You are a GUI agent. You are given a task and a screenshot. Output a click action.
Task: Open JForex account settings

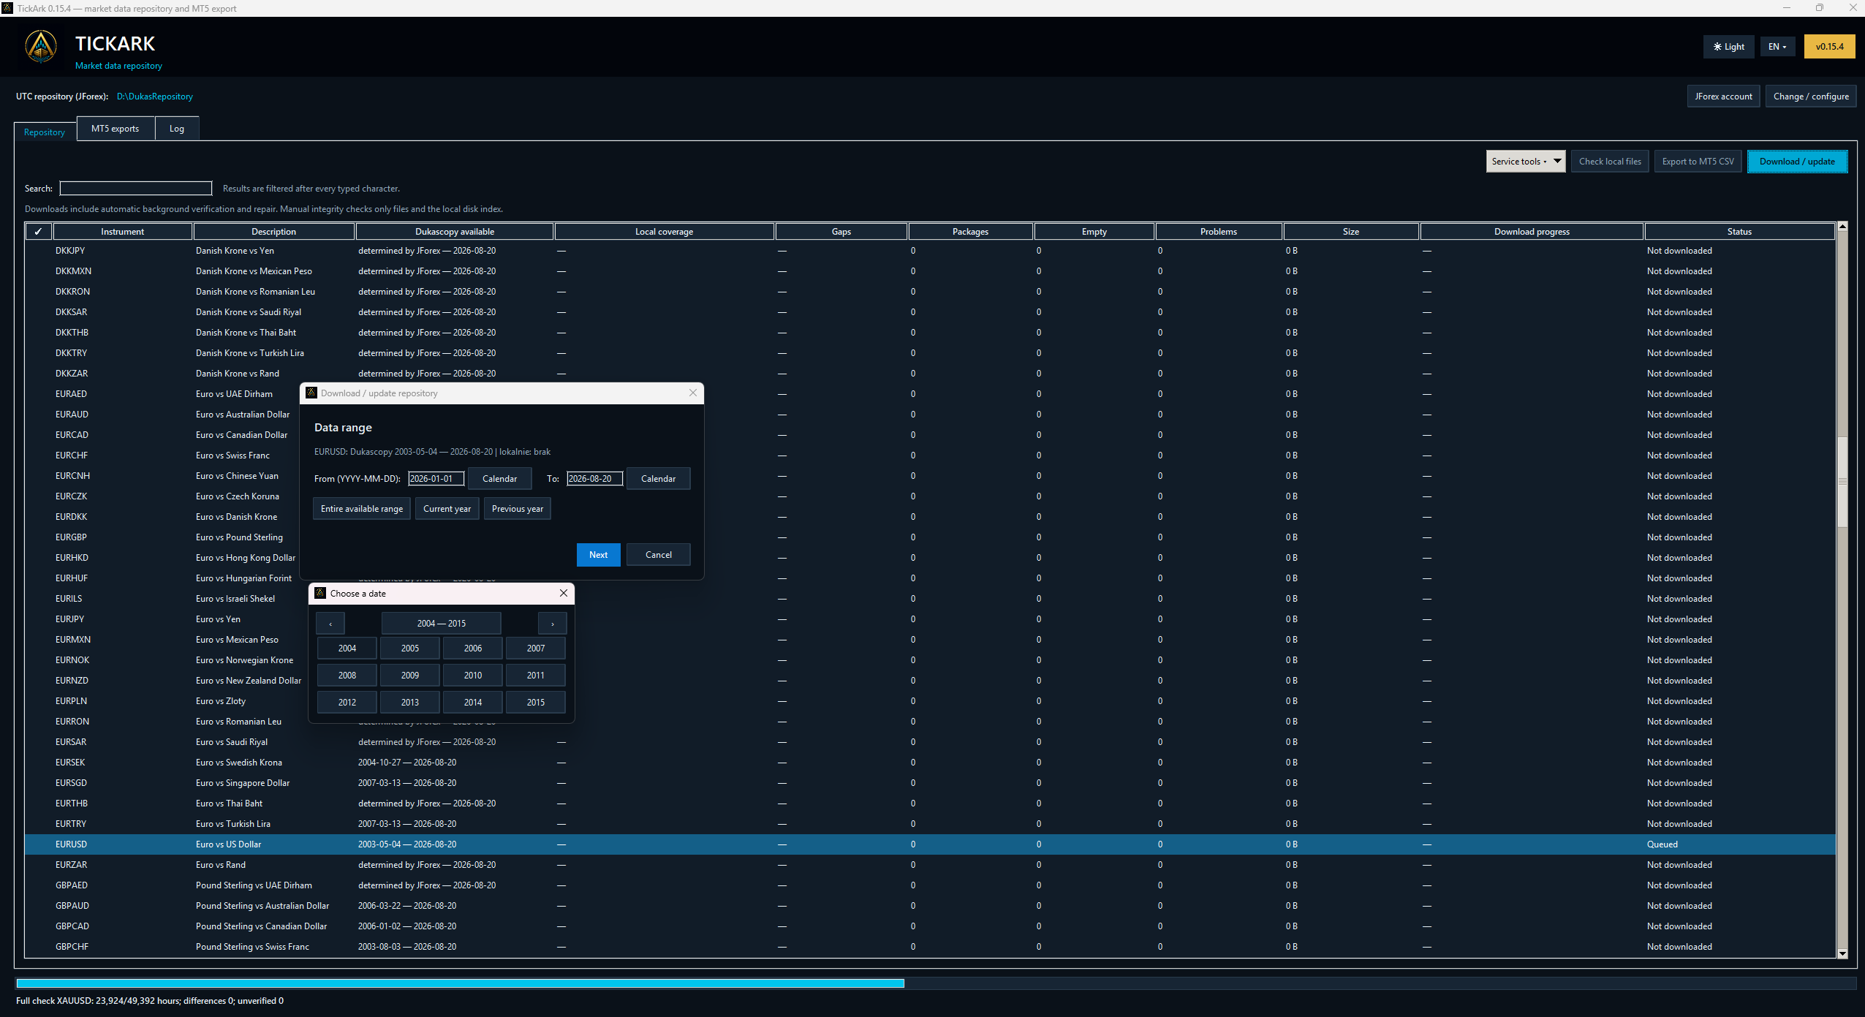(x=1723, y=97)
